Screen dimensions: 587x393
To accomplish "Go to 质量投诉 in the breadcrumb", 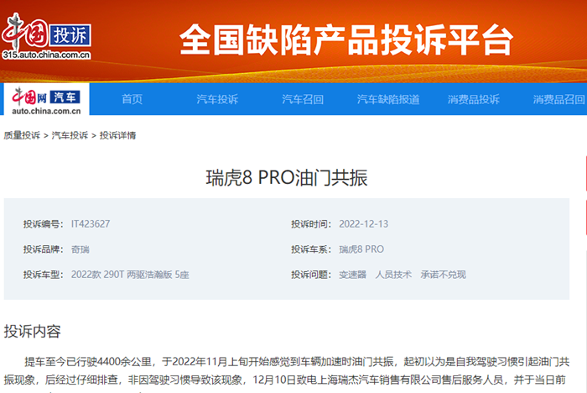I will (x=22, y=135).
